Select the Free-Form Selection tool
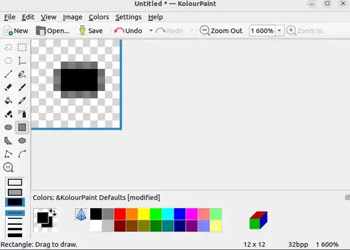The width and height of the screenshot is (350, 250). (8, 47)
